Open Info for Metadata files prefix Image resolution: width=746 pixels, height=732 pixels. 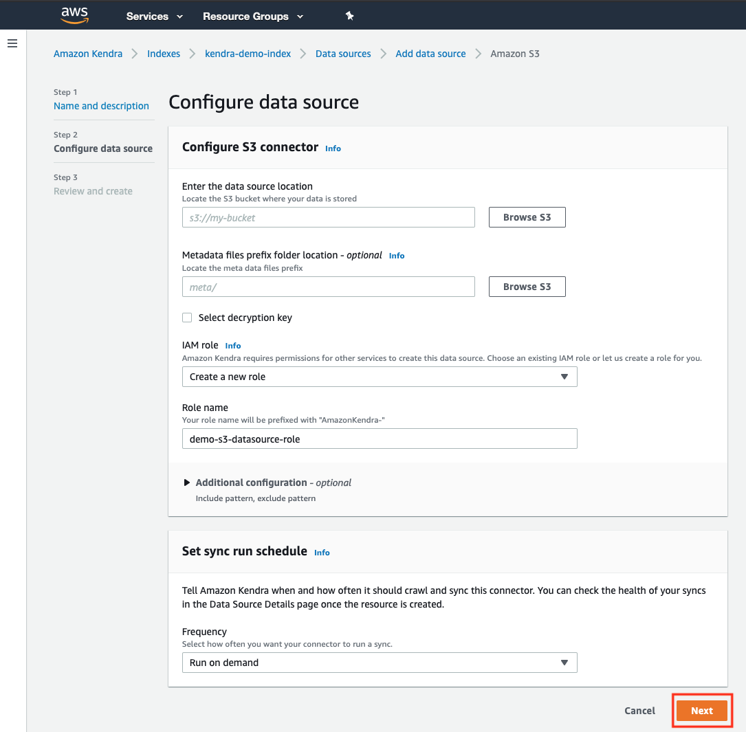click(x=397, y=256)
